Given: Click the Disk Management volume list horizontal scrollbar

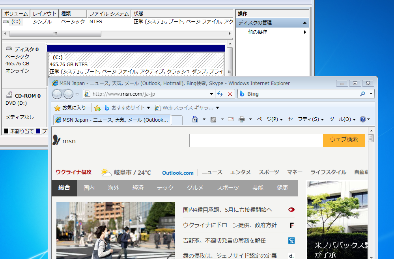Looking at the screenshot, I should point(118,33).
